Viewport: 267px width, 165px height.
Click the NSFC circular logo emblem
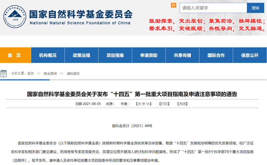coord(15,17)
